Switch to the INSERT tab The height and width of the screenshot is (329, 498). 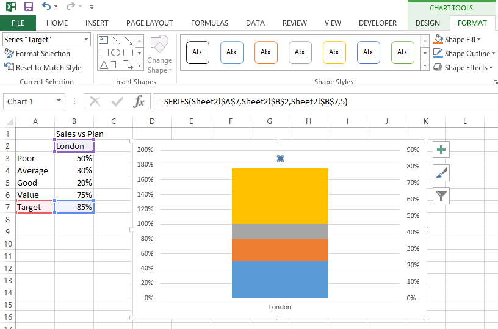click(x=97, y=23)
